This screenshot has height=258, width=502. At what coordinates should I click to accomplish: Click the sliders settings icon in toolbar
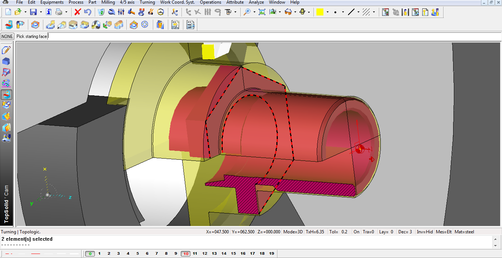click(121, 12)
